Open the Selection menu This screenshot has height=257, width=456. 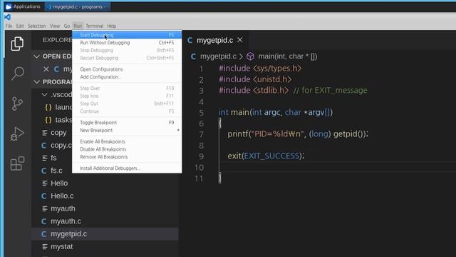coord(36,26)
